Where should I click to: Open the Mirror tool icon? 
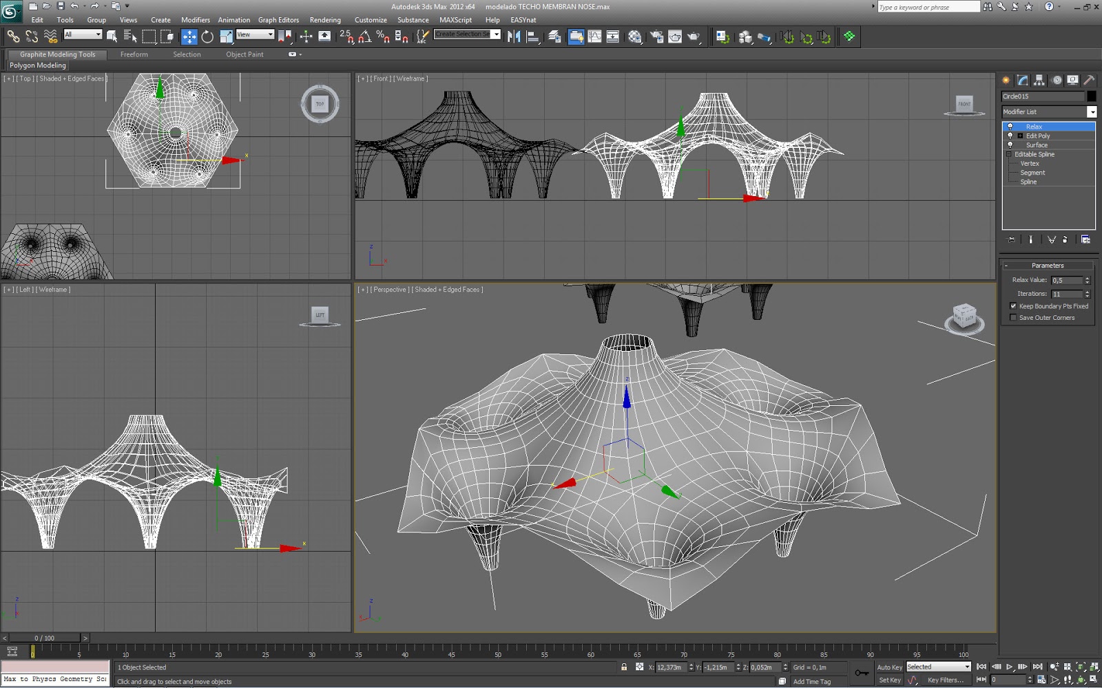tap(516, 36)
